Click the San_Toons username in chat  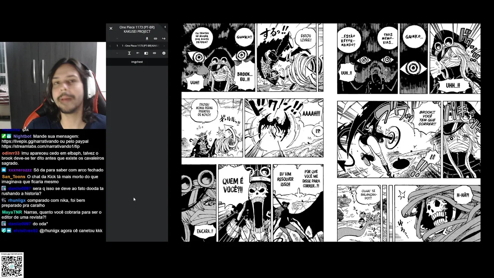click(x=14, y=177)
